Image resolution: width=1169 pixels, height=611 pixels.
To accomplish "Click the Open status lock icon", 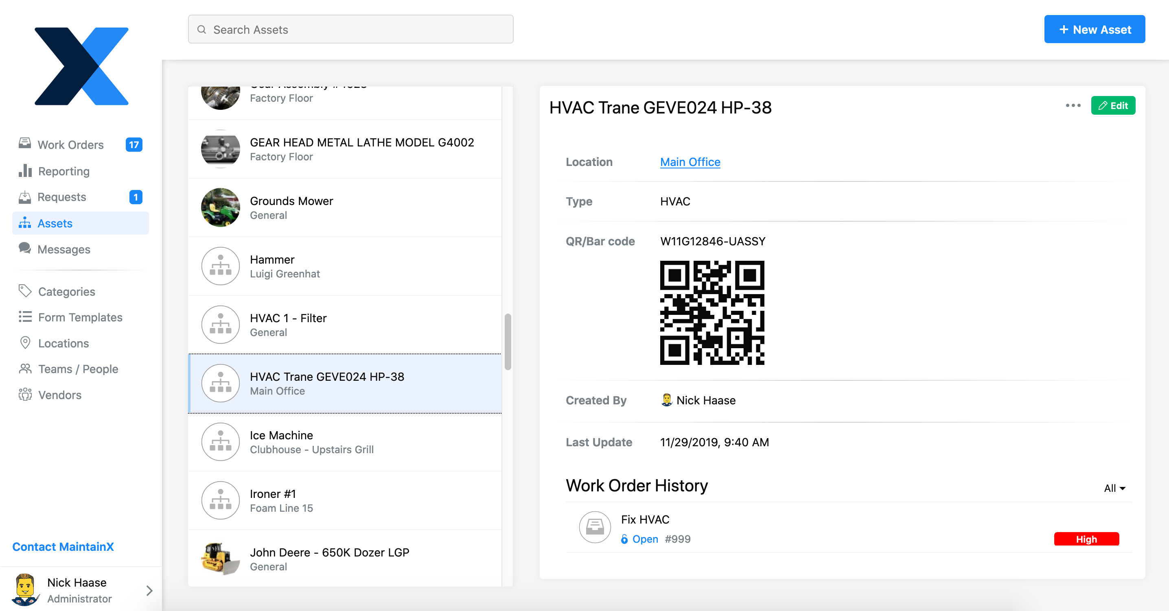I will point(624,539).
